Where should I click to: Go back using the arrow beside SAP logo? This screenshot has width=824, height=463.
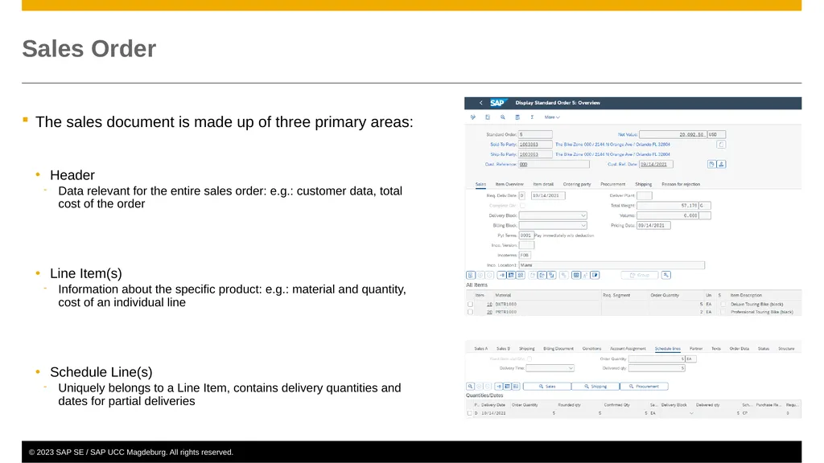click(481, 103)
